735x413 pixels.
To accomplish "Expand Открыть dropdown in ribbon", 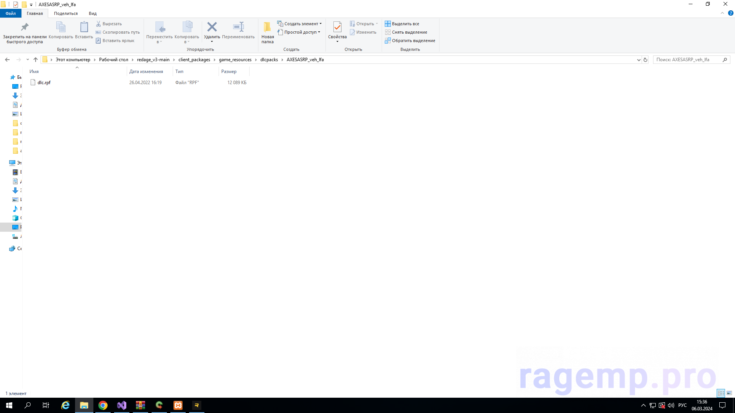I will point(364,24).
